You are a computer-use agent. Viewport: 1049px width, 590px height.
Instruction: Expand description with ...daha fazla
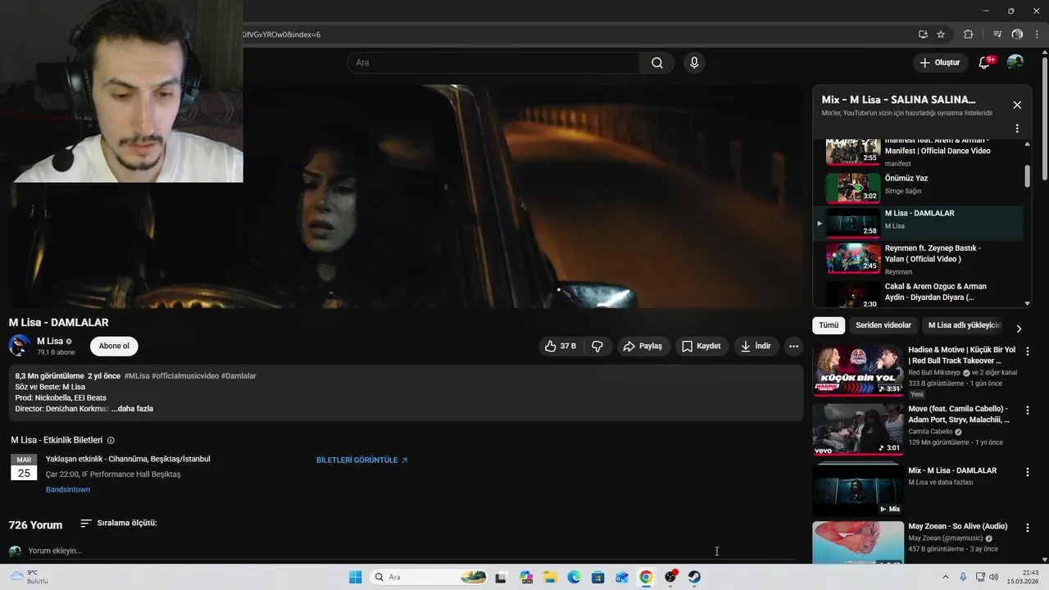pos(132,409)
